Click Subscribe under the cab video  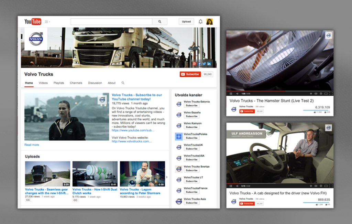247,204
